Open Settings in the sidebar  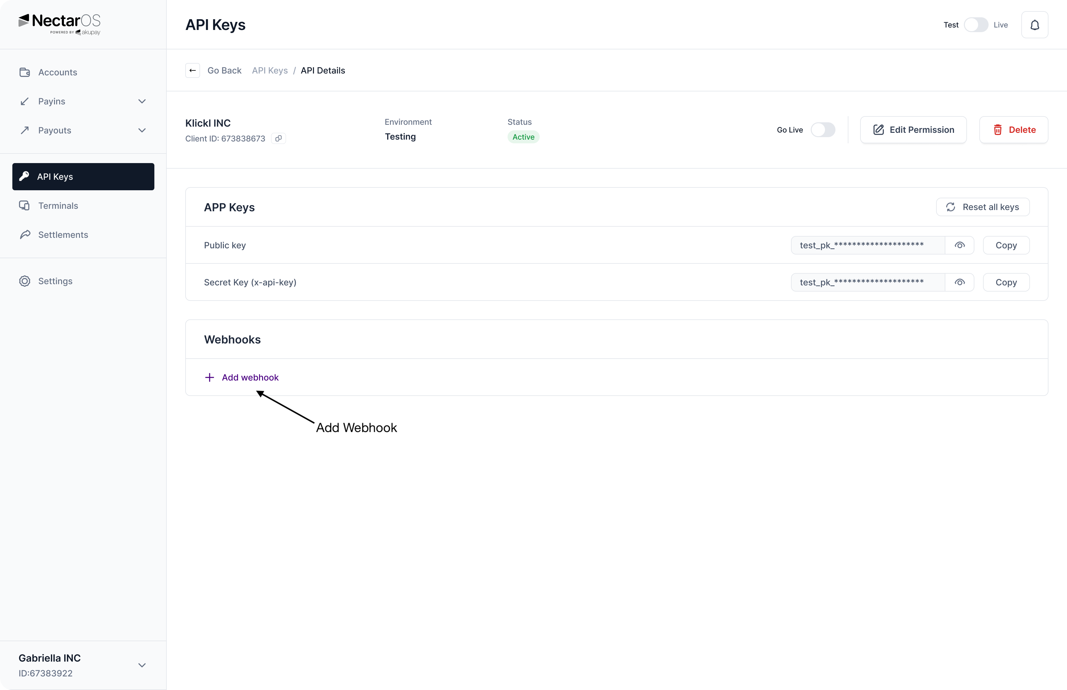point(83,281)
